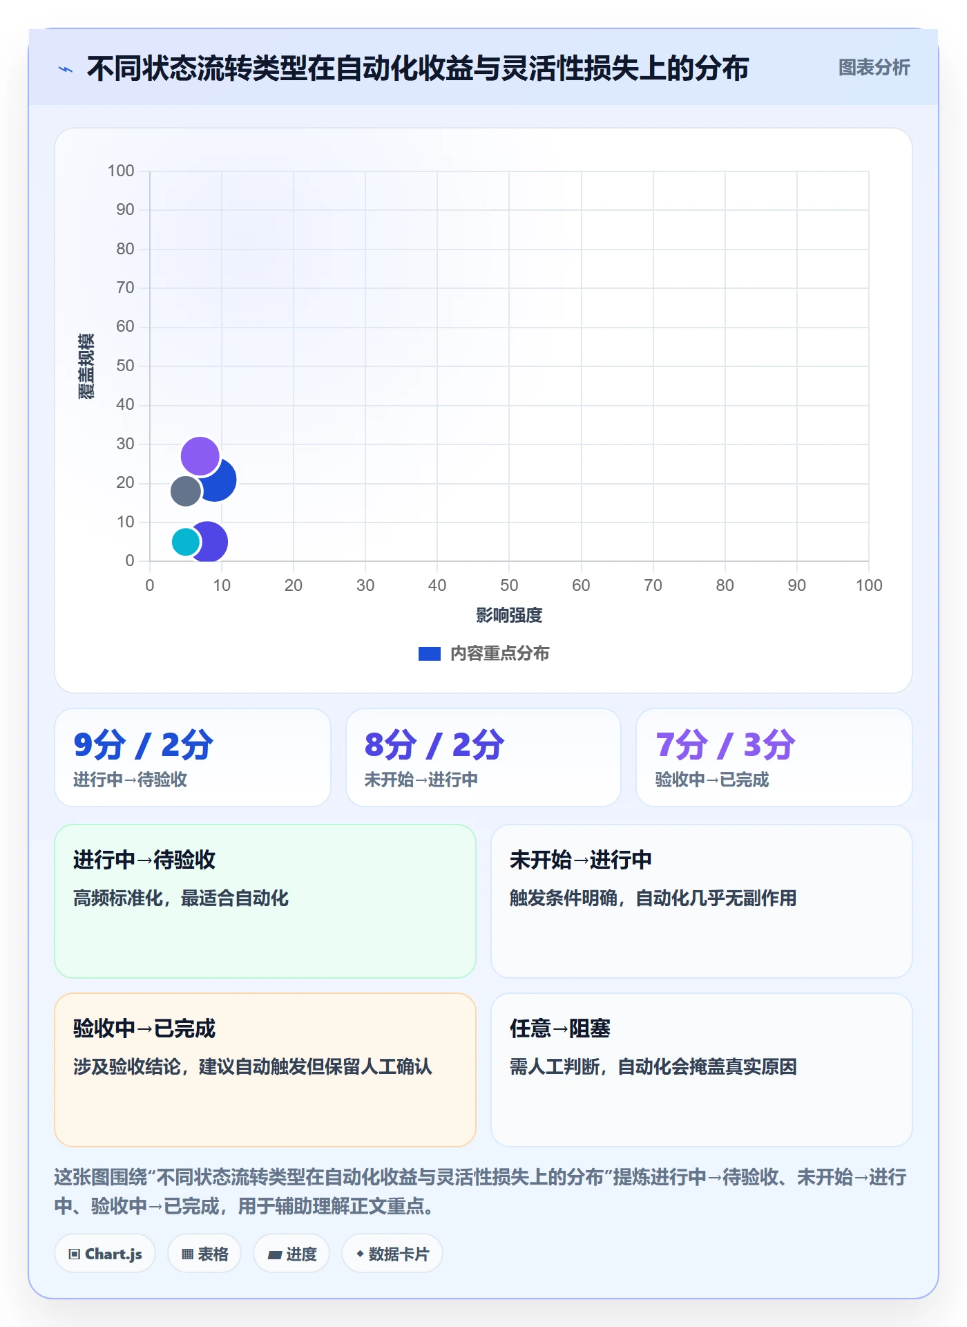Toggle the 内容重点分布 legend color box
The width and height of the screenshot is (967, 1327).
click(x=430, y=654)
